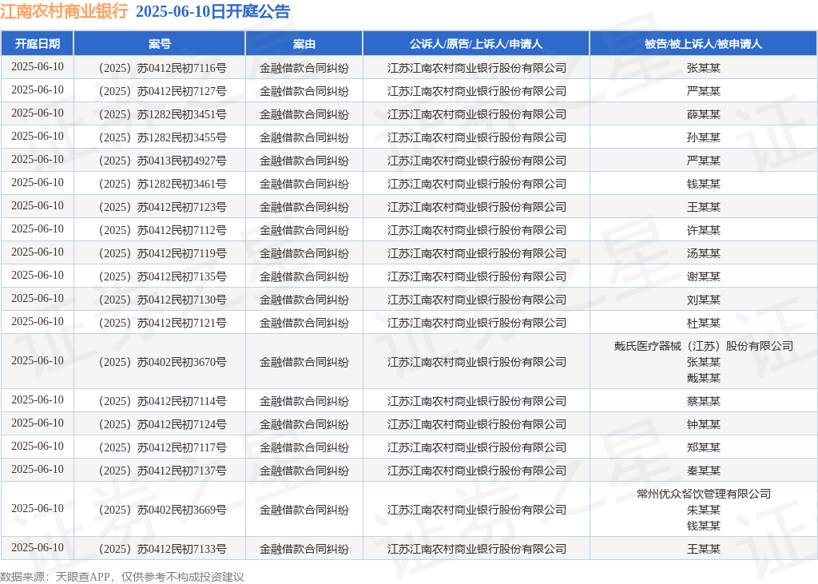Click the date cell in the 3670号 row

[x=37, y=360]
